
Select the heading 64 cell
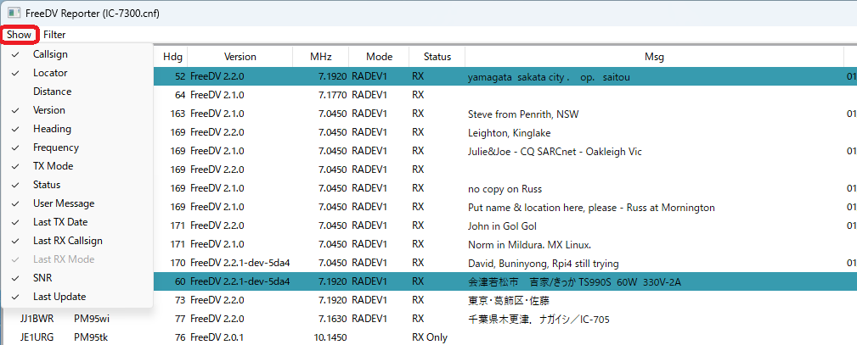[x=180, y=95]
